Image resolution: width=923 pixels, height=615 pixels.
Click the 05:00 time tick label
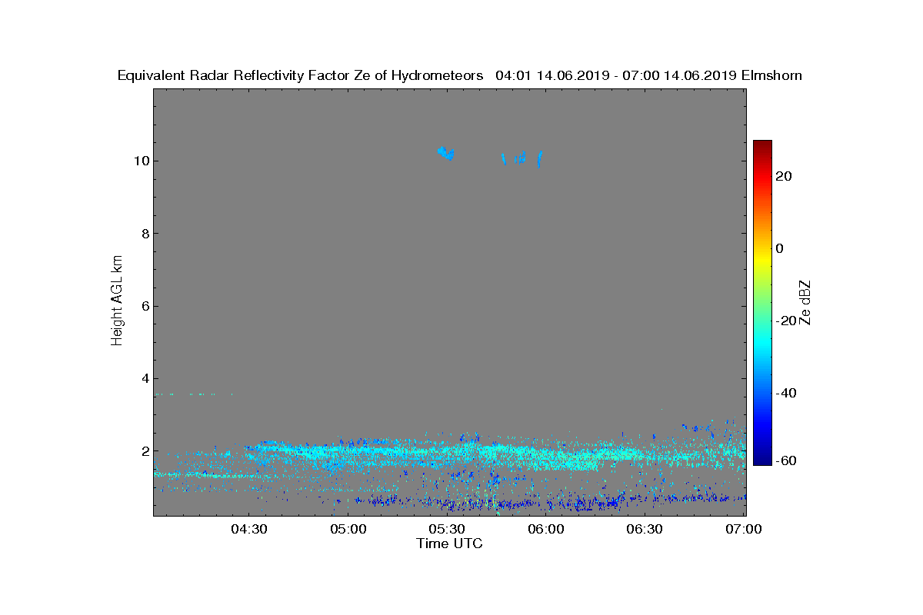348,530
